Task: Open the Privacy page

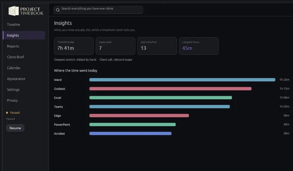Action: point(12,101)
